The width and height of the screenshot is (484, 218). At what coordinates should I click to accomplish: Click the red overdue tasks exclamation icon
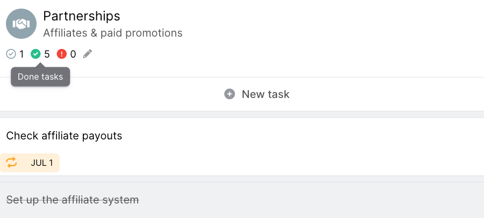click(62, 54)
